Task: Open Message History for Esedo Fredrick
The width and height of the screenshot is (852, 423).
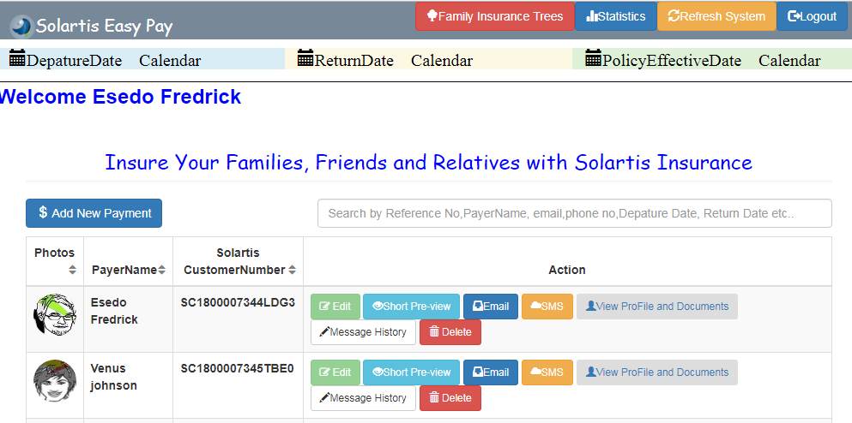Action: pos(363,332)
